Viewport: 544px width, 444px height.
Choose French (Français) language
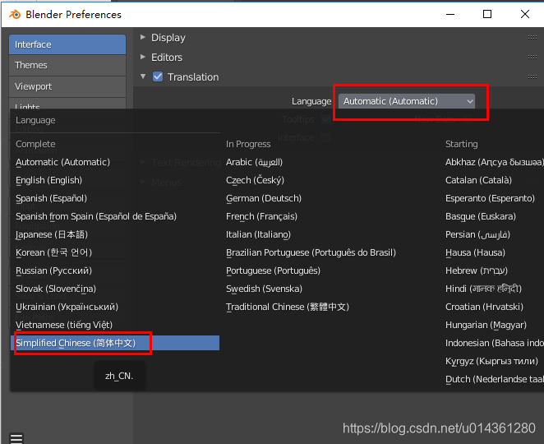261,216
